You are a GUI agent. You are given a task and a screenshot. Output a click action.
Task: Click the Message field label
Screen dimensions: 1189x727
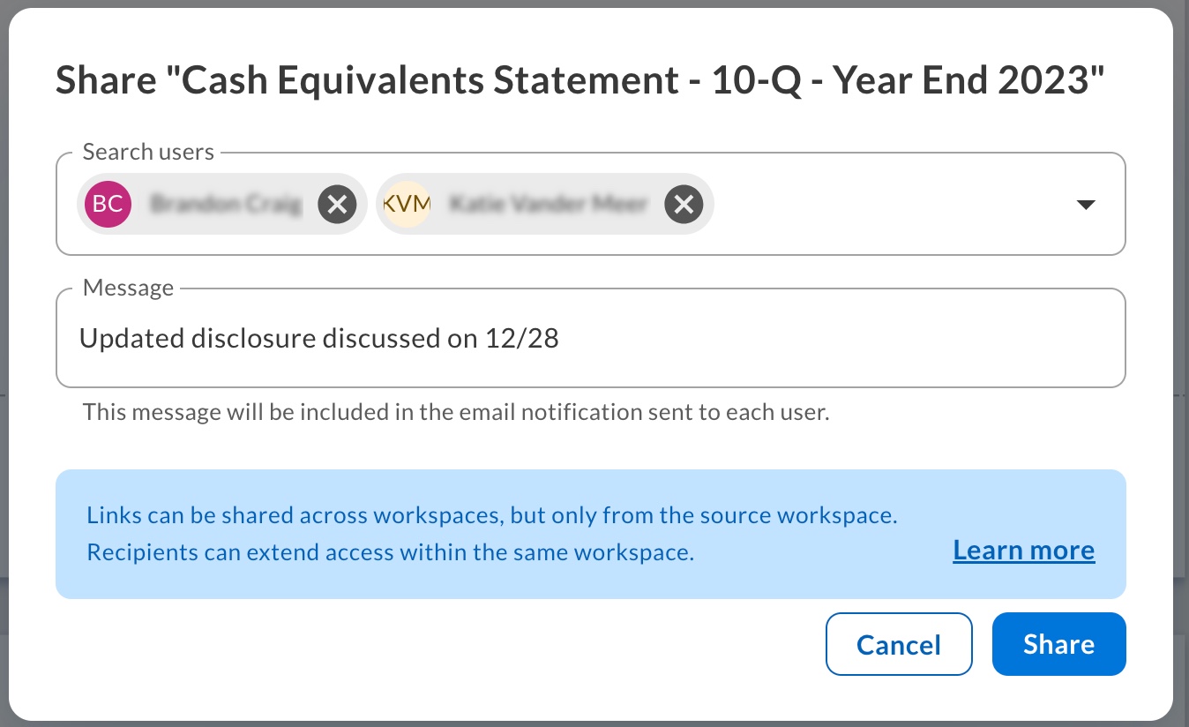[128, 287]
